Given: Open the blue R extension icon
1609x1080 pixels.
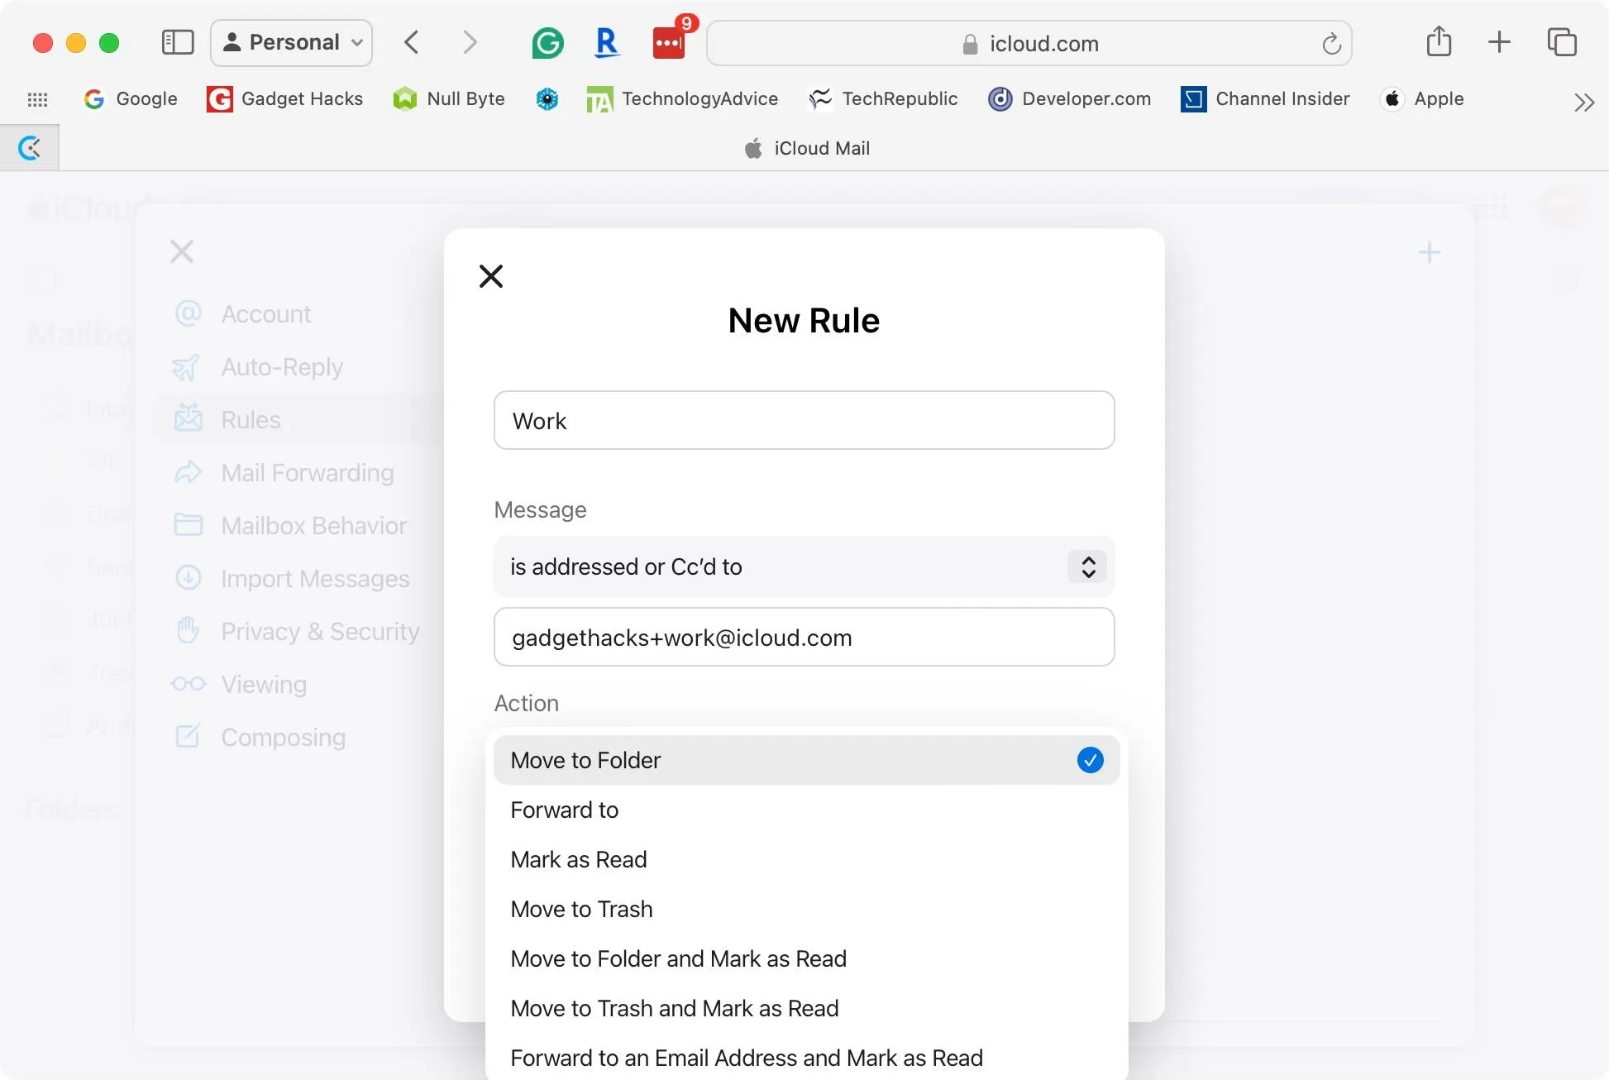Looking at the screenshot, I should coord(607,42).
